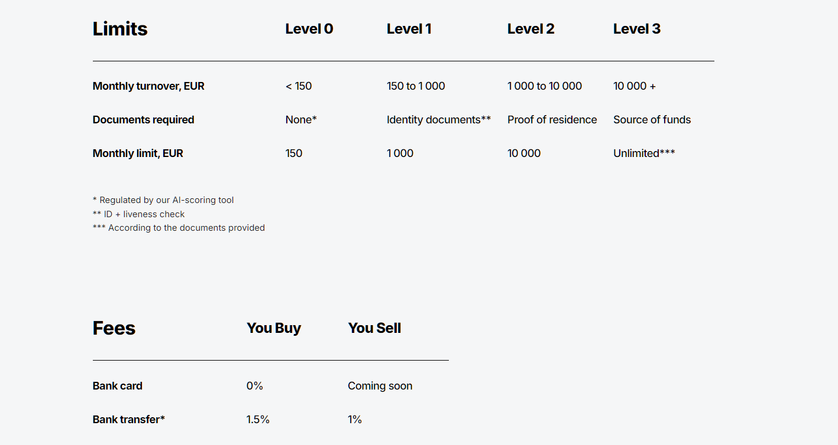Click the "Monthly turnover, EUR" row label
The width and height of the screenshot is (838, 445).
pyautogui.click(x=148, y=86)
